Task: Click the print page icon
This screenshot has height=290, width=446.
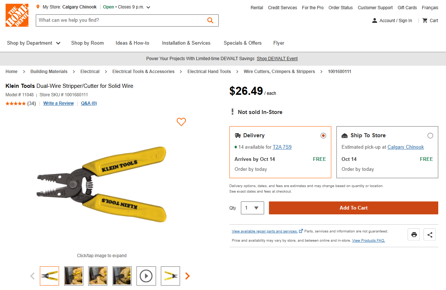Action: 414,235
